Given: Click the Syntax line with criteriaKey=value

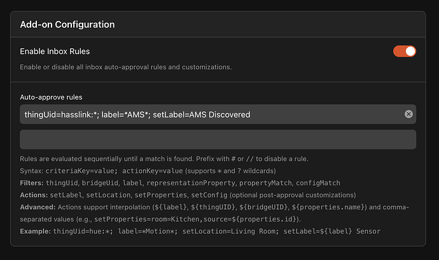Looking at the screenshot, I should coord(148,171).
